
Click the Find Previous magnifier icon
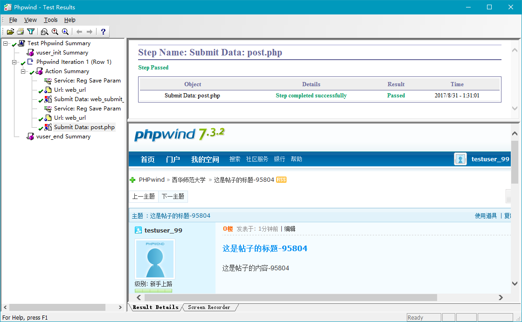(x=55, y=32)
